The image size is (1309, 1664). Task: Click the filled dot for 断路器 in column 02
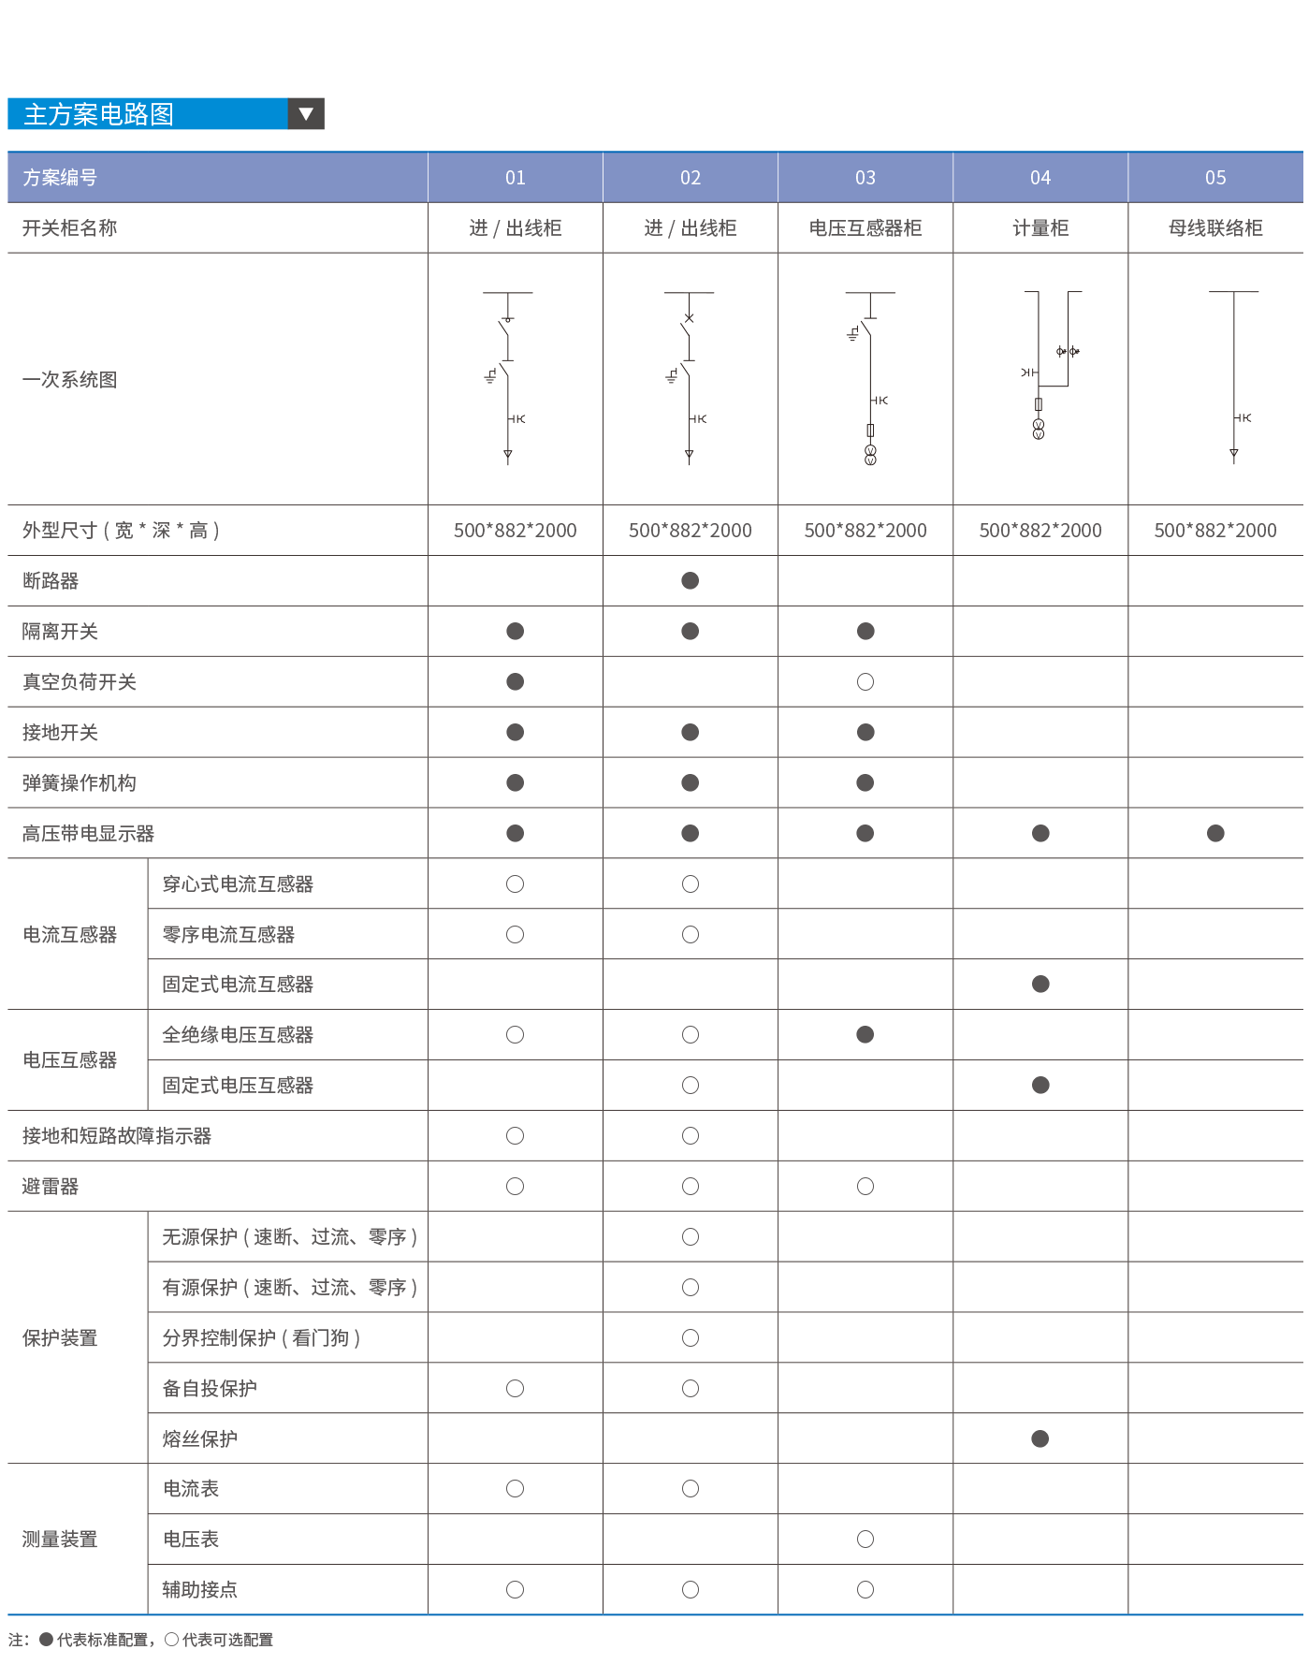click(691, 581)
